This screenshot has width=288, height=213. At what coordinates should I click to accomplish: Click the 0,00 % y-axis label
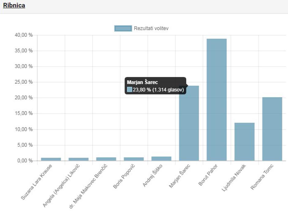point(25,161)
